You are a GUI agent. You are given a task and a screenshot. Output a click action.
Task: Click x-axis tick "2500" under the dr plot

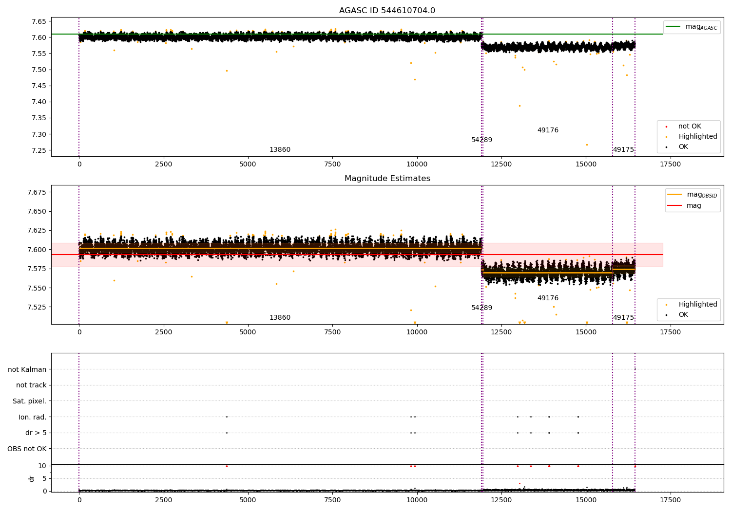coord(164,500)
